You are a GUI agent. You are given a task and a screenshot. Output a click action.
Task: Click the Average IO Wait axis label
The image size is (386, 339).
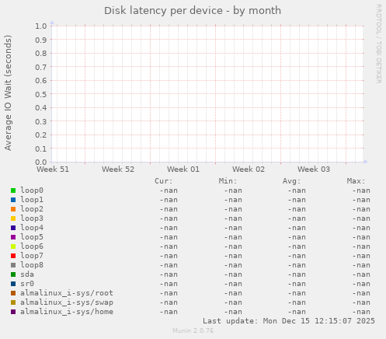click(8, 93)
